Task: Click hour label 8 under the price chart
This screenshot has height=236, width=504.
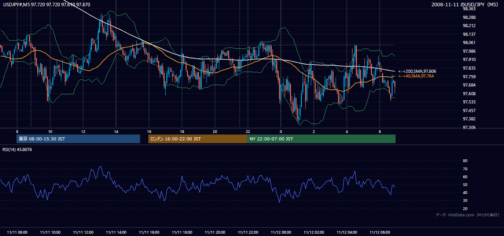Action: [17, 131]
